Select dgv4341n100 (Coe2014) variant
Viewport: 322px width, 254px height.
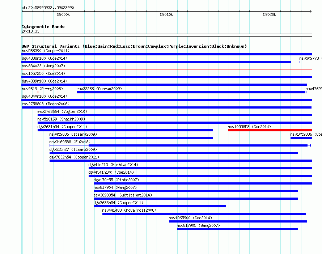[200, 176]
